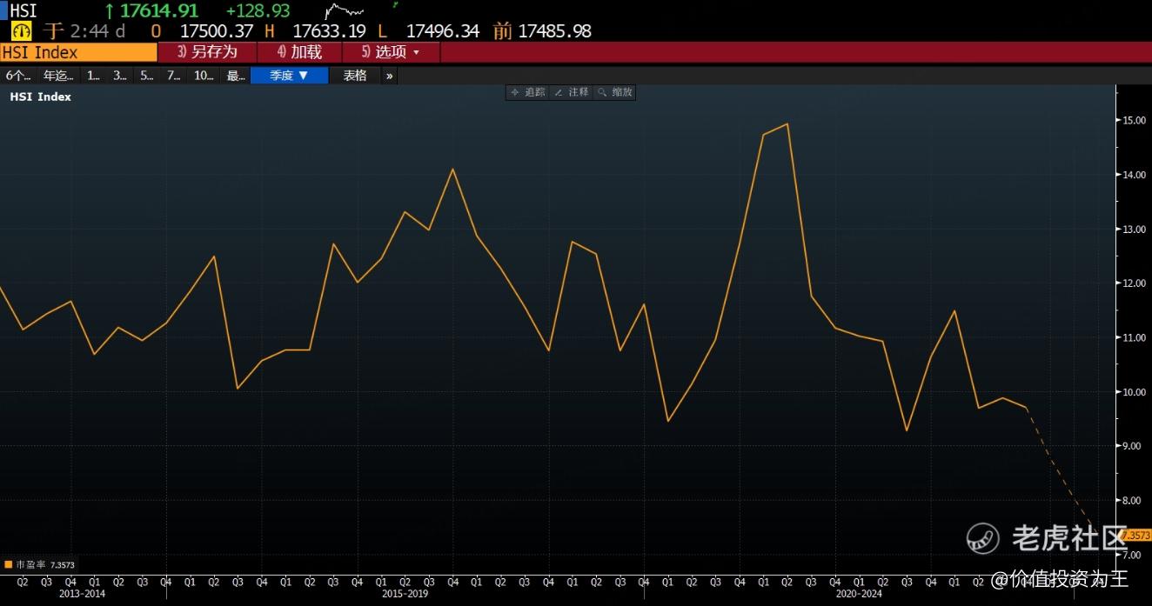Screen dimensions: 1152x606
Task: Click the highest chart peak just under 15.00
Action: (x=787, y=124)
